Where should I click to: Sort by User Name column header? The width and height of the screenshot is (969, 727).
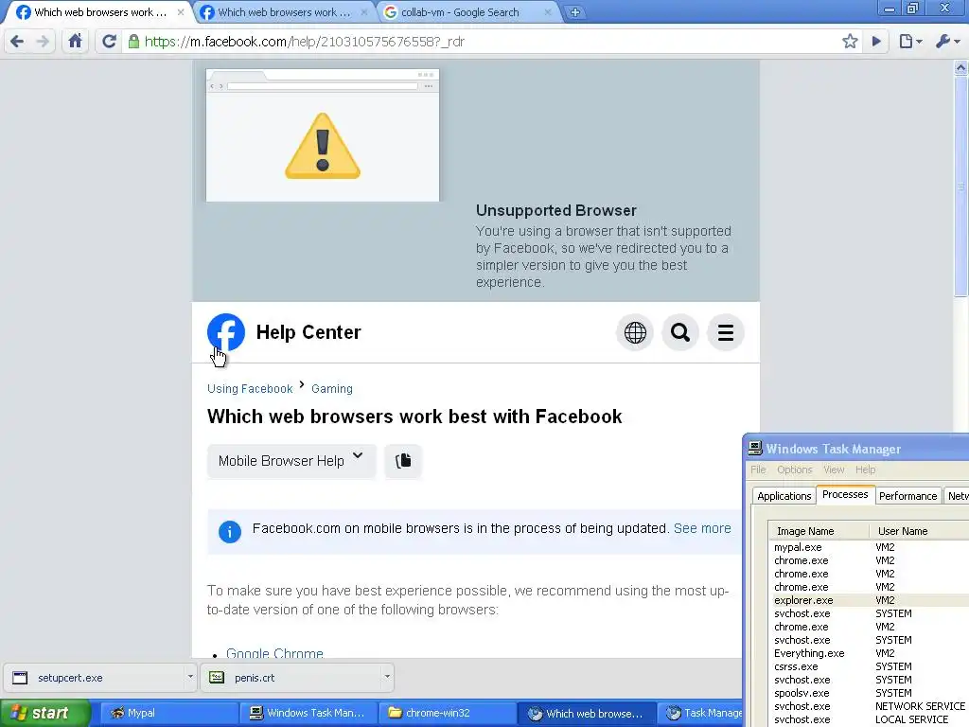pos(919,531)
